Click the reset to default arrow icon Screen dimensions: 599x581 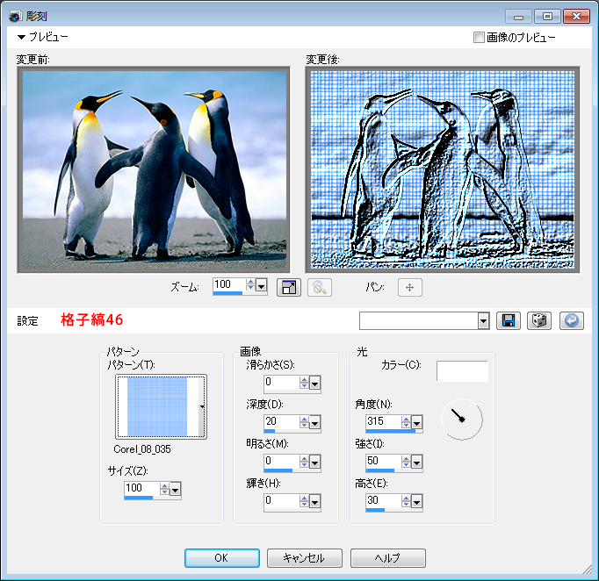point(571,320)
